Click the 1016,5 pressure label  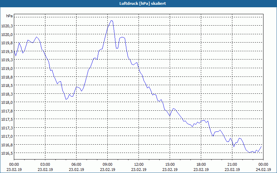(x=7, y=153)
